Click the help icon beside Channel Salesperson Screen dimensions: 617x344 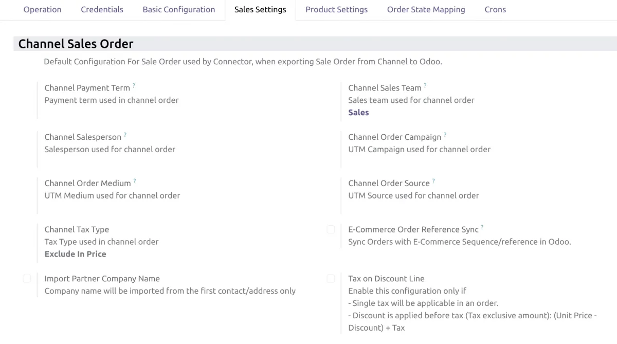(x=125, y=134)
